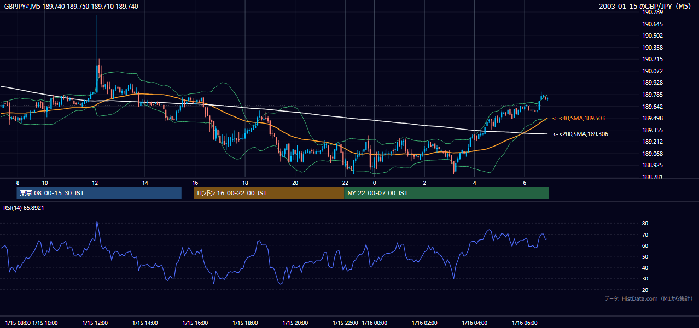
Task: Click price axis label 189.785
Action: pos(653,95)
